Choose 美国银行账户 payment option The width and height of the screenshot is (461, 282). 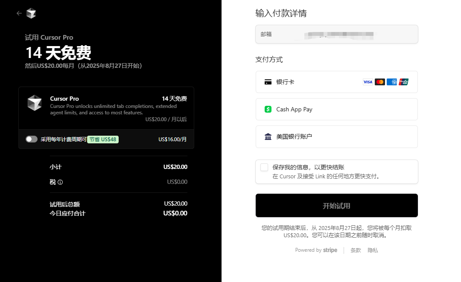tap(336, 137)
